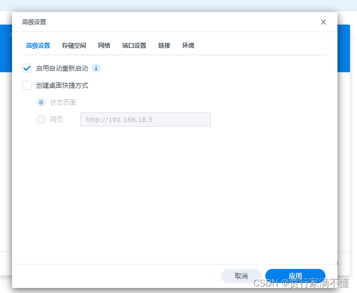This screenshot has height=293, width=357.
Task: Select the 状态页面 radio button
Action: coord(41,102)
